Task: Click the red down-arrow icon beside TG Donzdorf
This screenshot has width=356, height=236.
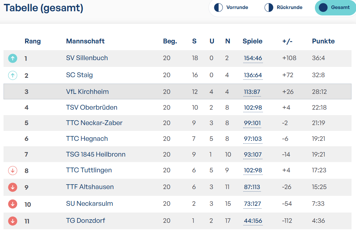Action: click(13, 221)
